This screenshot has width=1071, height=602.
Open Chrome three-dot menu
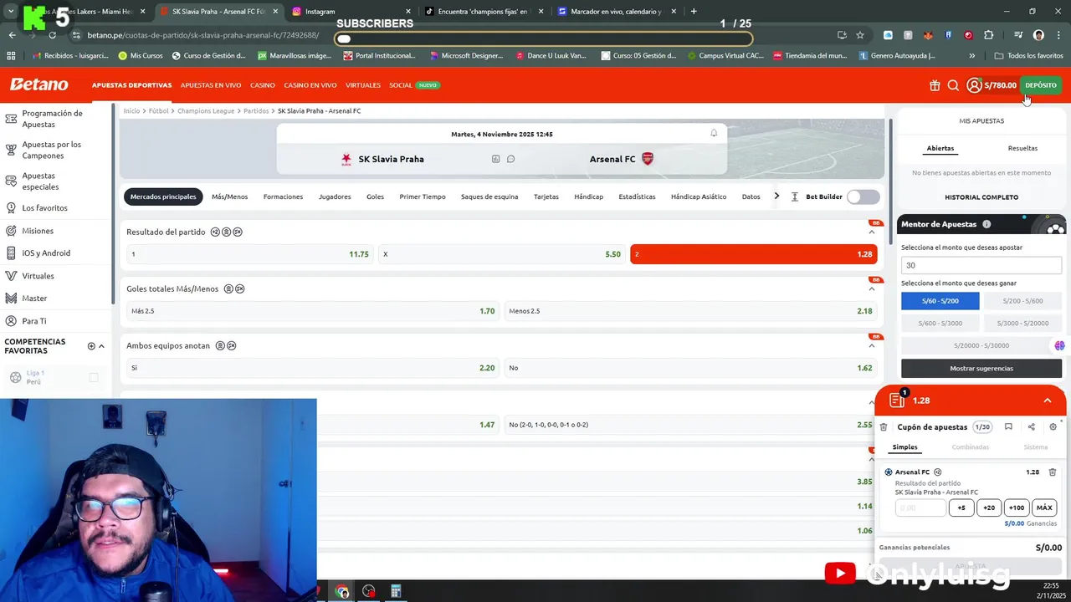click(x=1058, y=35)
